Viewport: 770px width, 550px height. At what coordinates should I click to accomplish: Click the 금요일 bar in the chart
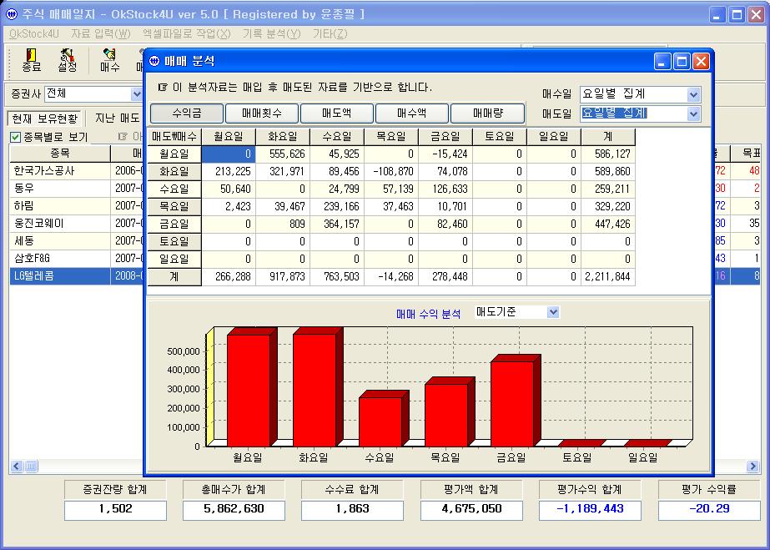point(514,401)
